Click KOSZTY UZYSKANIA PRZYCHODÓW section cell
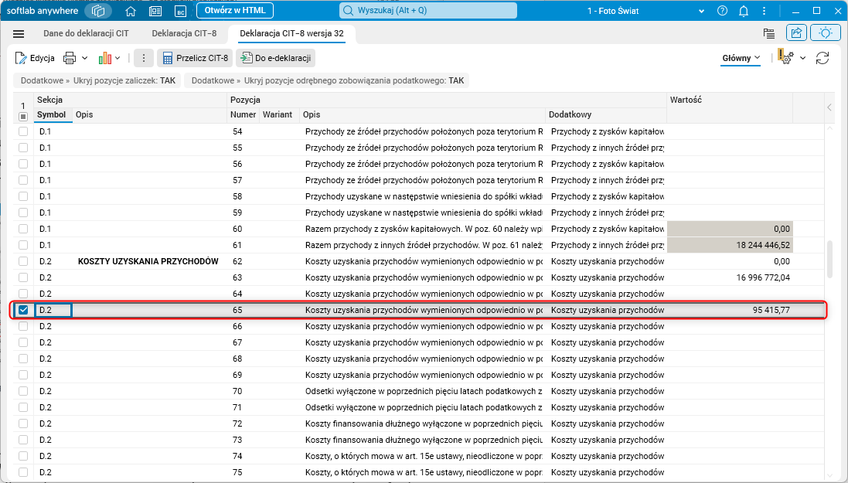The image size is (848, 483). [x=148, y=261]
